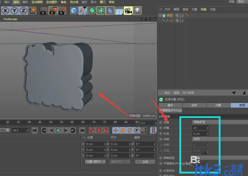Play the animation forward

58,130
